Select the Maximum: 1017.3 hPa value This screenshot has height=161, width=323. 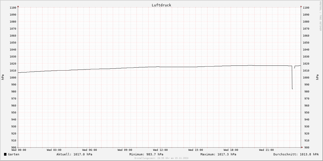click(218, 154)
